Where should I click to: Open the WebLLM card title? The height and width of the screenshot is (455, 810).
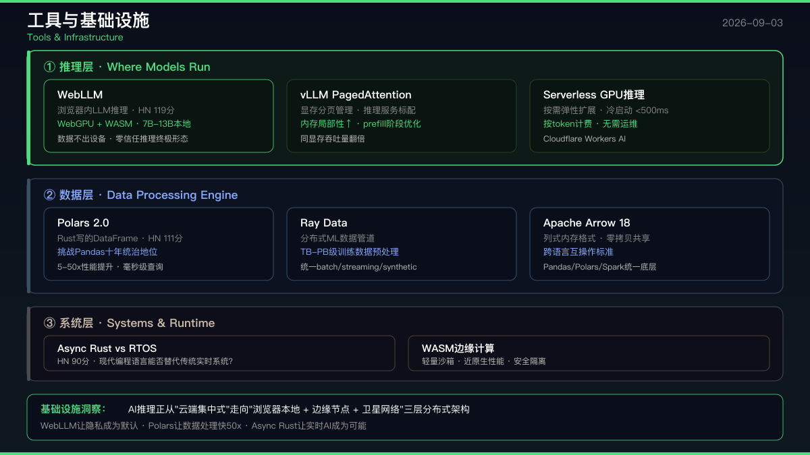tap(80, 95)
